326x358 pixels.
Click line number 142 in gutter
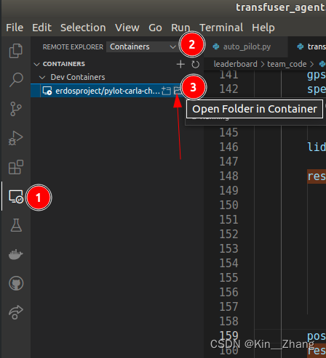click(228, 89)
